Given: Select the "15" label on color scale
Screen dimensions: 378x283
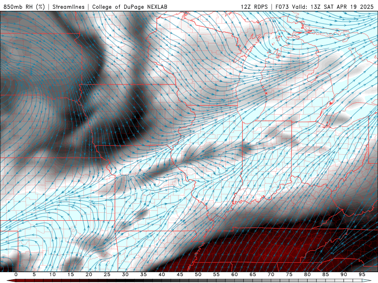Looking at the screenshot, I should click(70, 275).
